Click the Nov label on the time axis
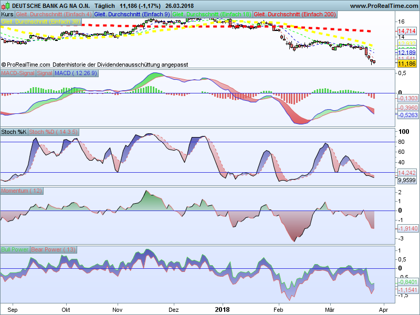 point(117,310)
